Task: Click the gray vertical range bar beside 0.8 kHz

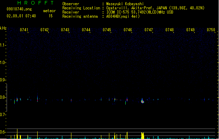Action: [x=7, y=98]
